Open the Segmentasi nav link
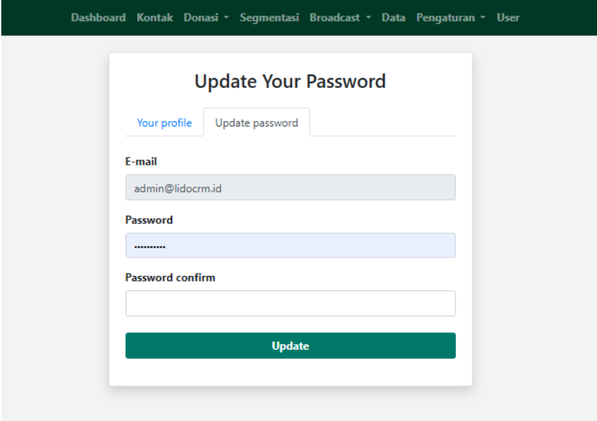The image size is (597, 421). (x=269, y=18)
